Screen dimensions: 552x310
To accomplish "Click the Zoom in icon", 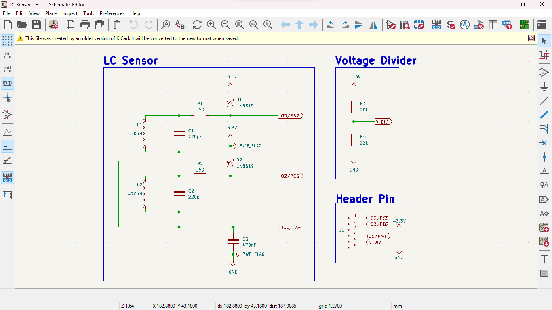I will [211, 25].
